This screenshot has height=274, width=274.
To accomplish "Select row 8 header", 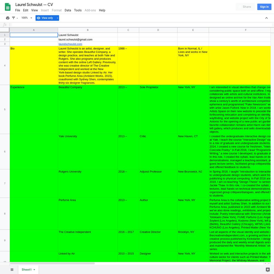I will 5,214.
